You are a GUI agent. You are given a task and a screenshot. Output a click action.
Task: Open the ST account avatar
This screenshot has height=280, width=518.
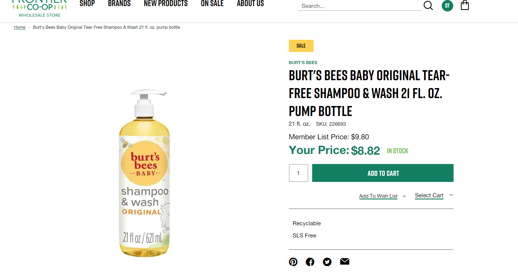click(x=447, y=5)
